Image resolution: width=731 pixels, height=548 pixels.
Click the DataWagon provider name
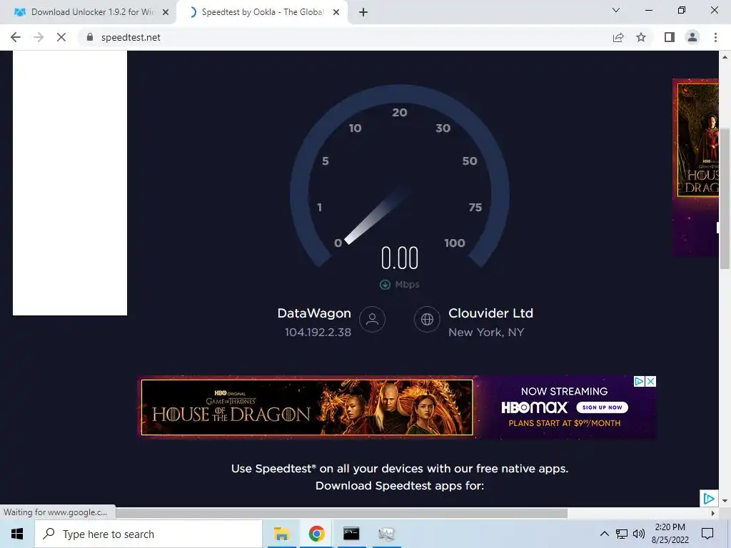click(x=314, y=313)
